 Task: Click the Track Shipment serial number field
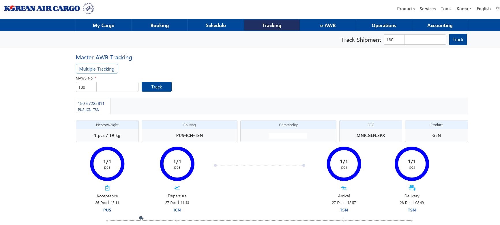426,40
